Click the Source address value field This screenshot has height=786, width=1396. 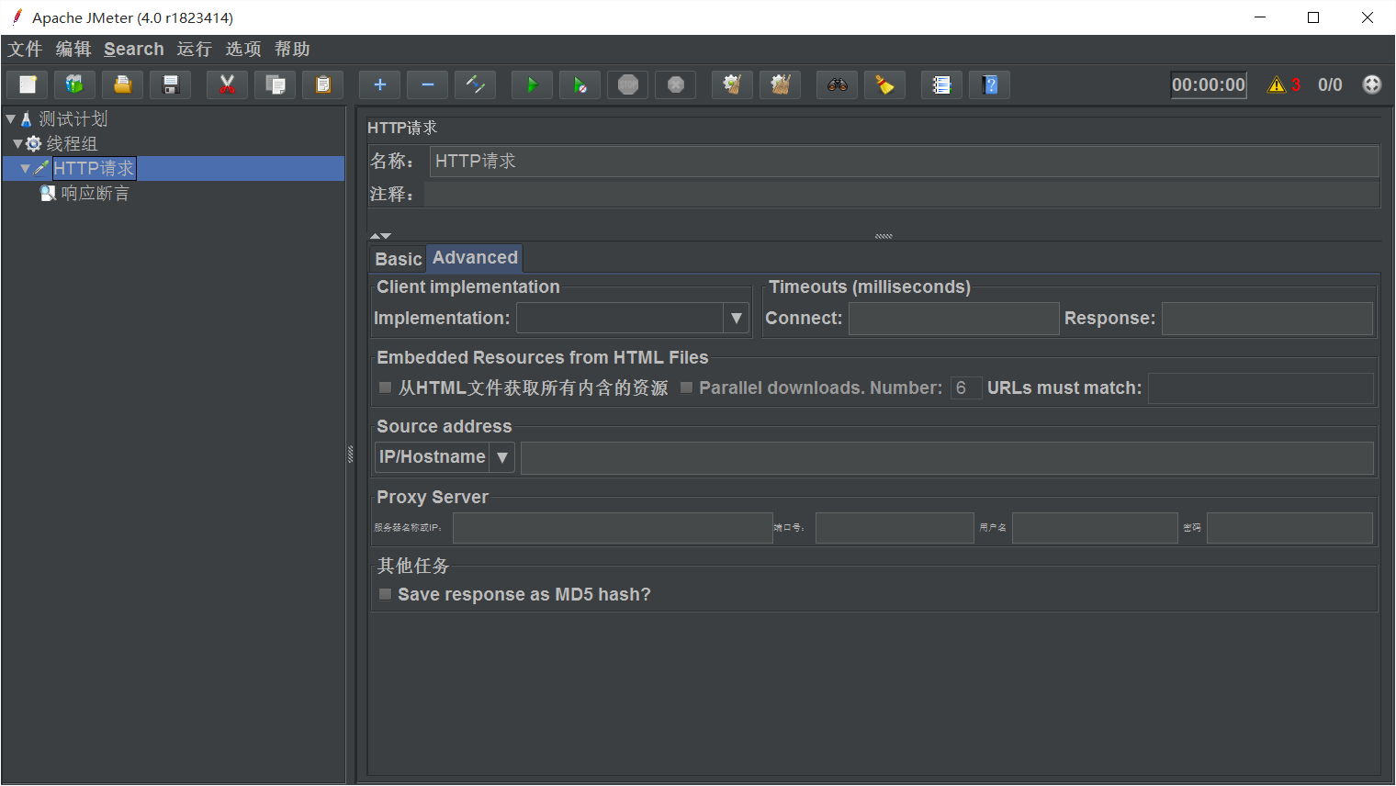point(947,458)
